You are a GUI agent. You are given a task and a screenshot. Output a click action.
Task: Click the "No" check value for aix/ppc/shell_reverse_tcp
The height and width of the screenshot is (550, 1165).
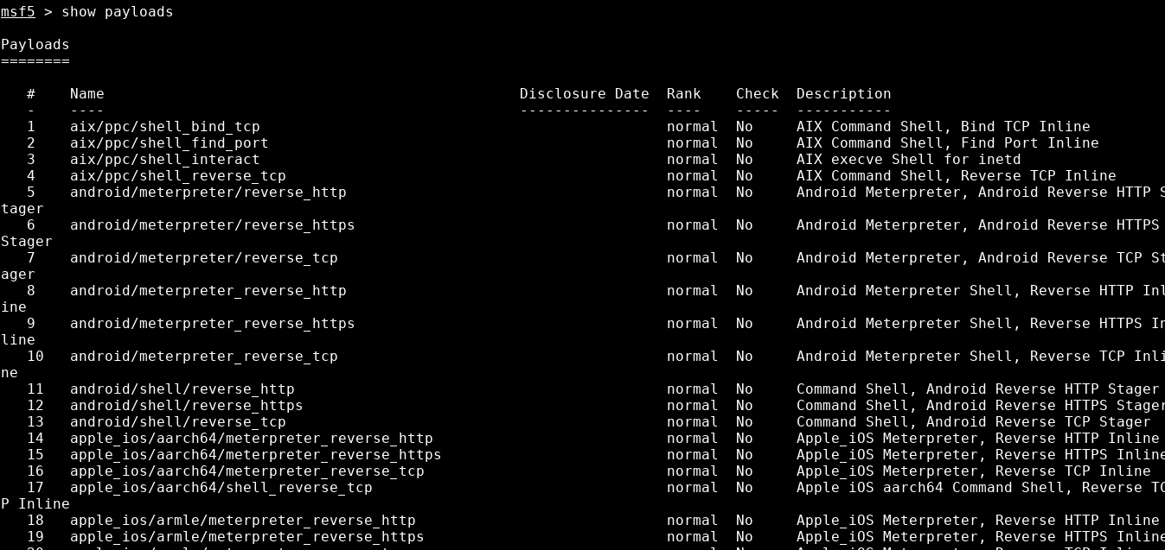744,176
